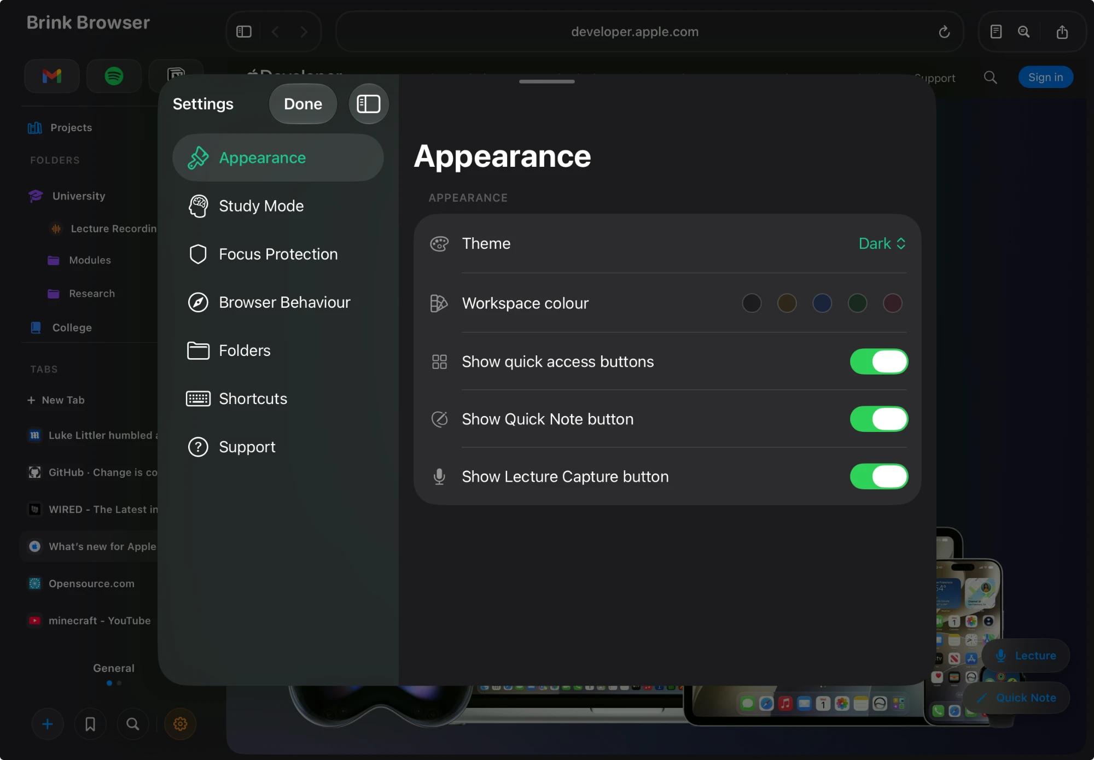The width and height of the screenshot is (1094, 760).
Task: Open search icon at bottom of sidebar
Action: coord(133,724)
